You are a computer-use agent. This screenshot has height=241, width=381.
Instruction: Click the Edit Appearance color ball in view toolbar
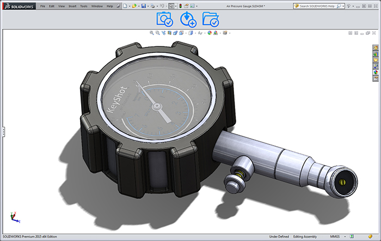click(209, 33)
